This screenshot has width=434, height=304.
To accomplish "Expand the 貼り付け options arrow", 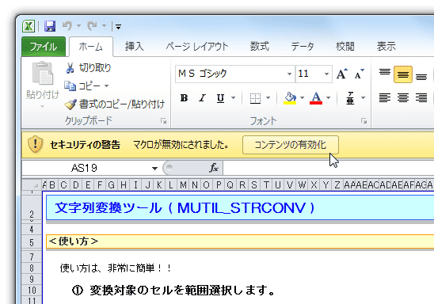I will click(42, 107).
